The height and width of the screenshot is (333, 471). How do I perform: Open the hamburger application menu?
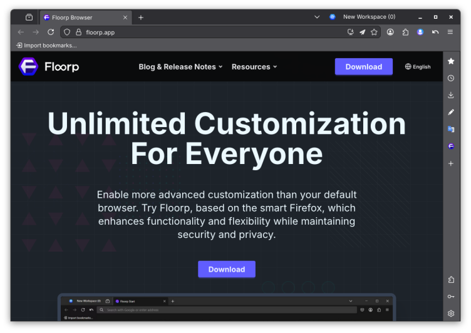tap(450, 32)
